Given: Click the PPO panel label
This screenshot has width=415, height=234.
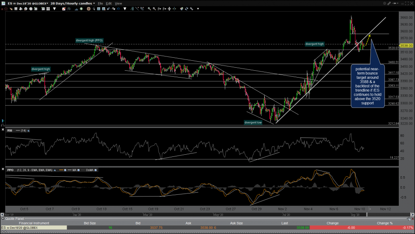Looking at the screenshot, I should coord(10,170).
